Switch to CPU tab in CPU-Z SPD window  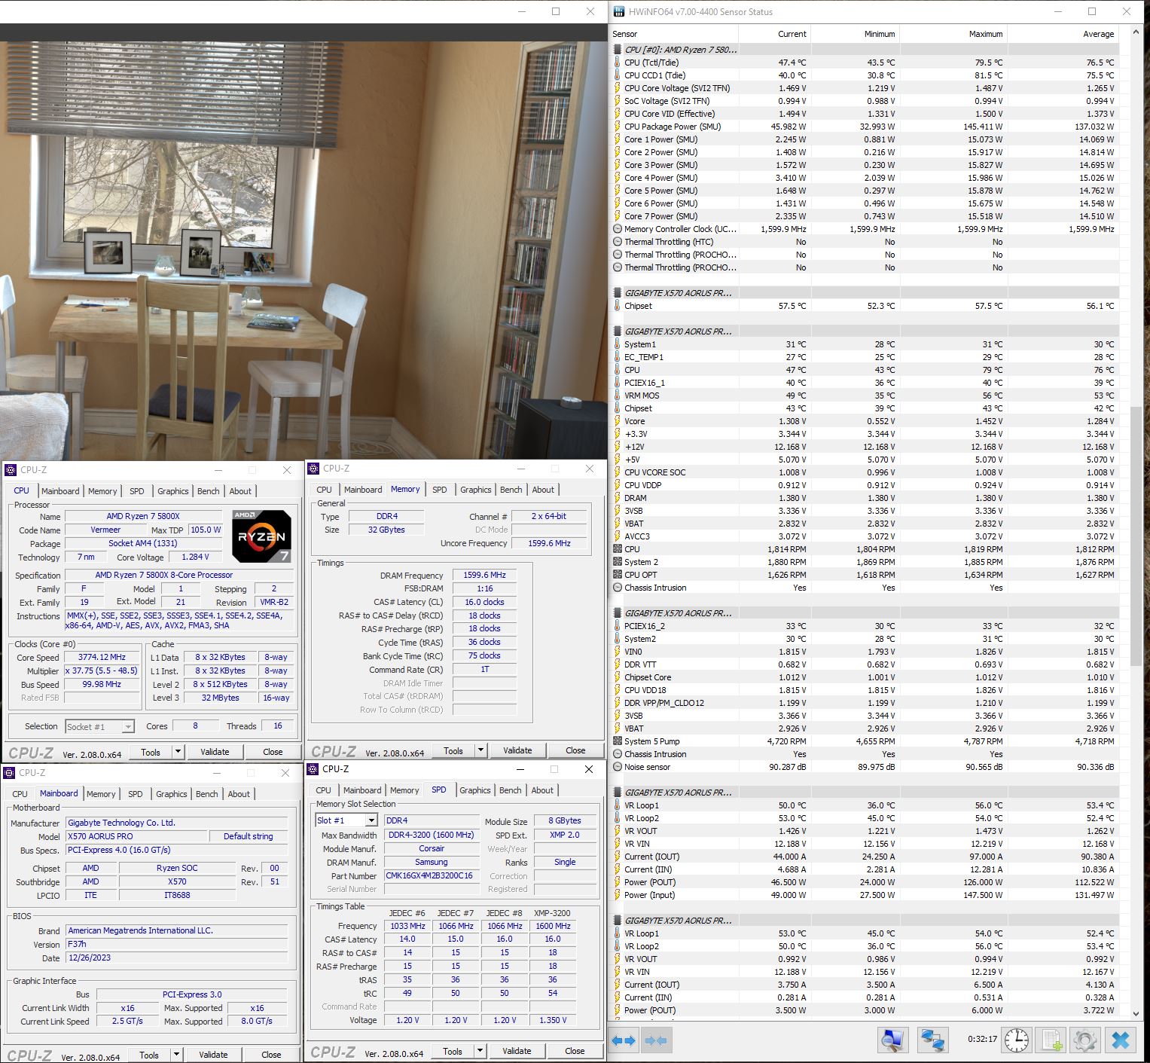pos(324,790)
